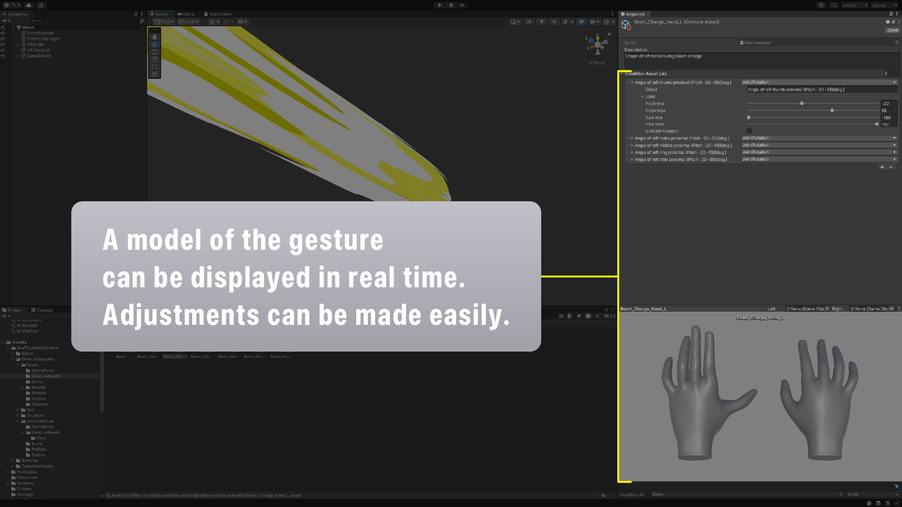Toggle 2D view mode in Scene

529,22
